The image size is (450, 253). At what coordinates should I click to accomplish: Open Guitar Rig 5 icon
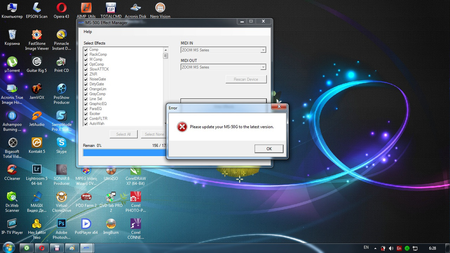click(37, 64)
